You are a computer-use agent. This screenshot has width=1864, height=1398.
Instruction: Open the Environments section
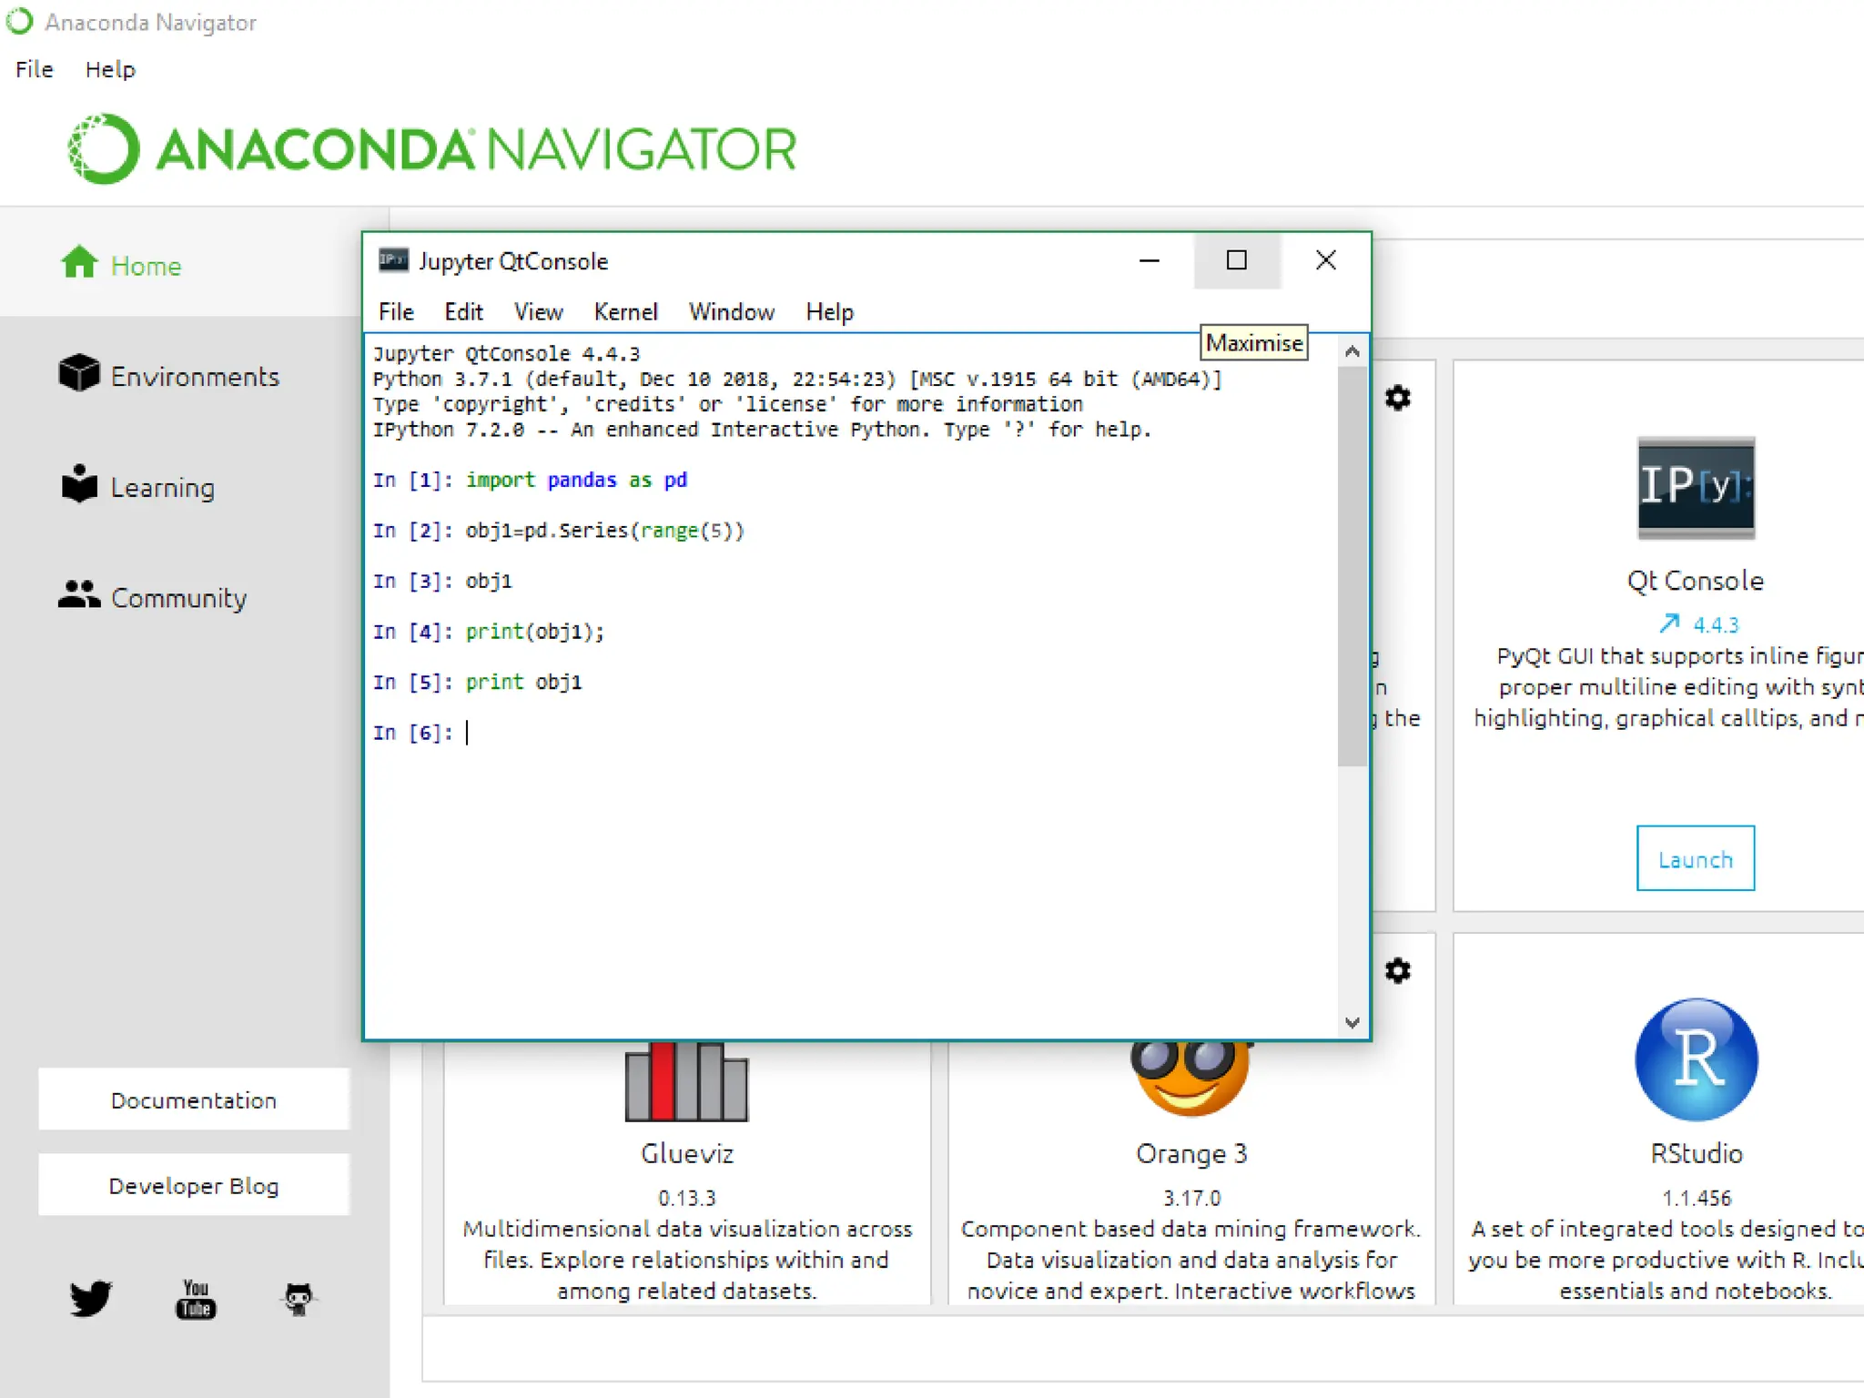tap(169, 376)
